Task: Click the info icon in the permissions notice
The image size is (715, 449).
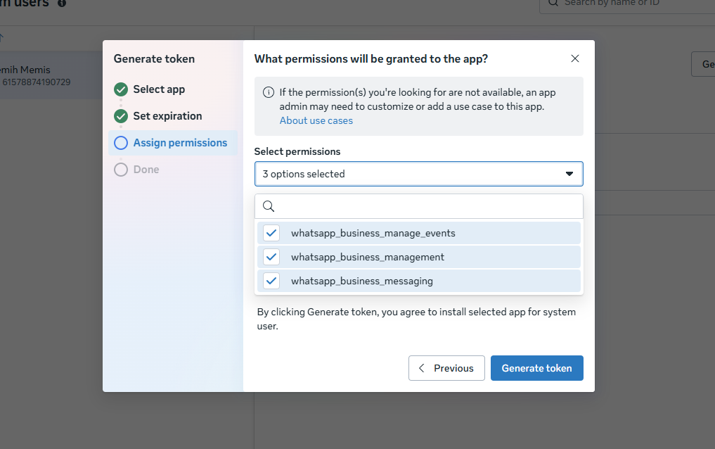Action: pos(268,93)
